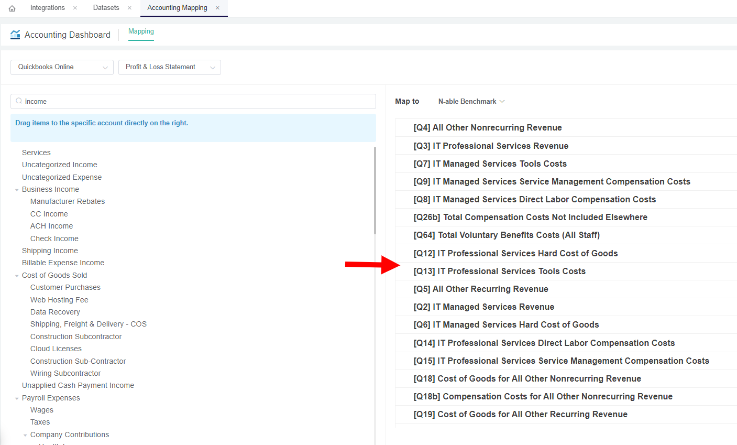
Task: Close the Accounting Mapping tab
Action: coord(217,8)
